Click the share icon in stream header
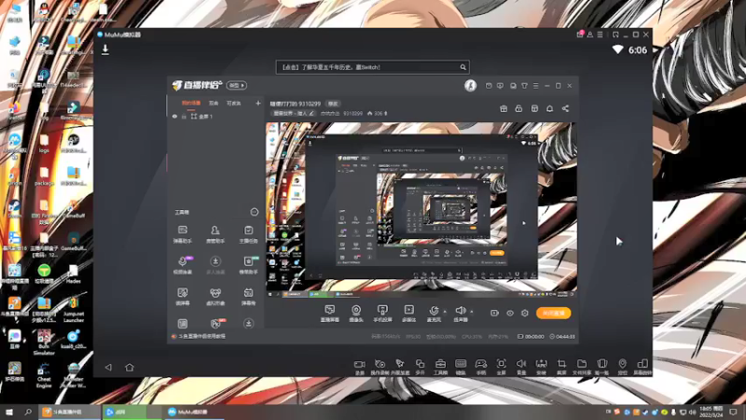The image size is (746, 420). (x=565, y=108)
